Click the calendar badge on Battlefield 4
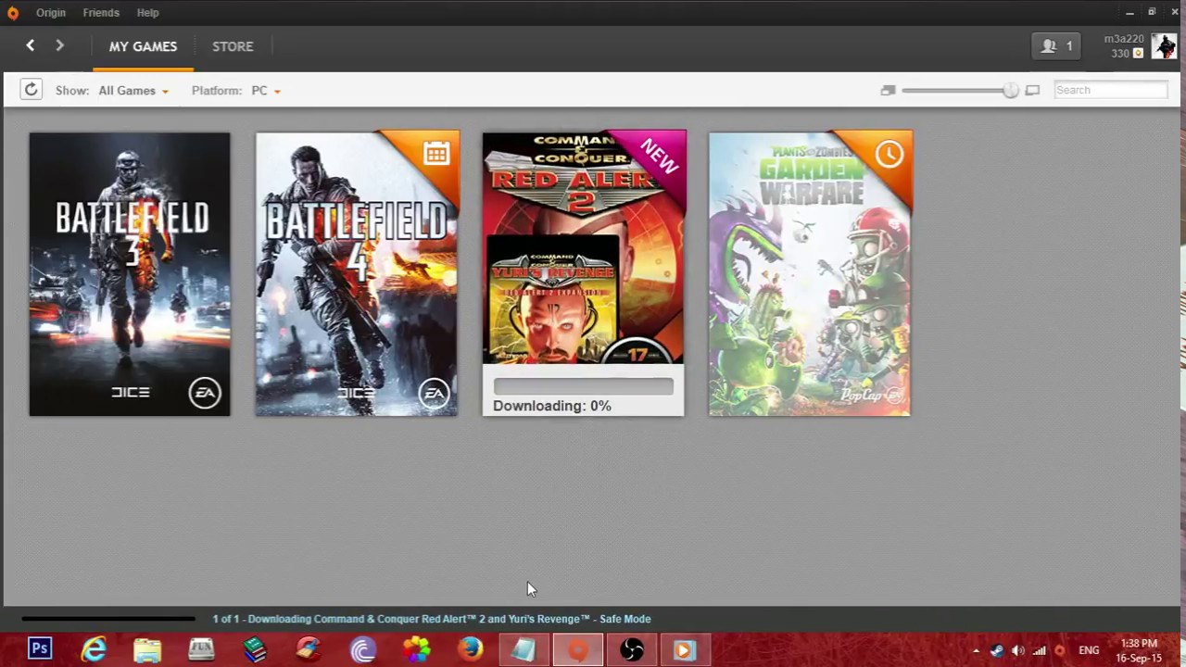The width and height of the screenshot is (1186, 667). point(436,153)
